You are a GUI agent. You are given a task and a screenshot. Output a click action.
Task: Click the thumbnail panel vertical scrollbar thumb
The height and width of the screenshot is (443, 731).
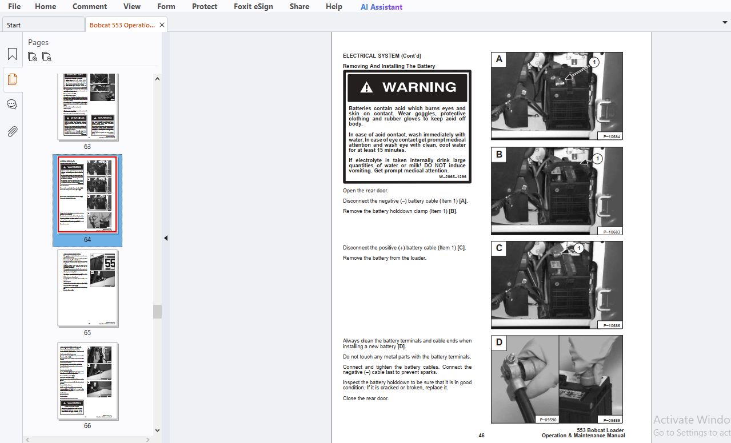tap(158, 311)
